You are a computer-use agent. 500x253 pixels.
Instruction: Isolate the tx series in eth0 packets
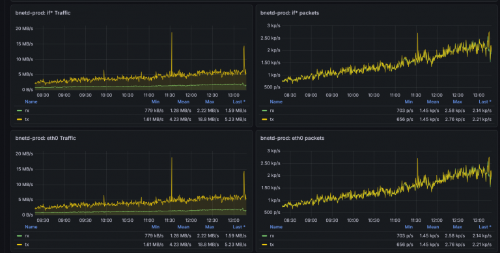point(271,245)
